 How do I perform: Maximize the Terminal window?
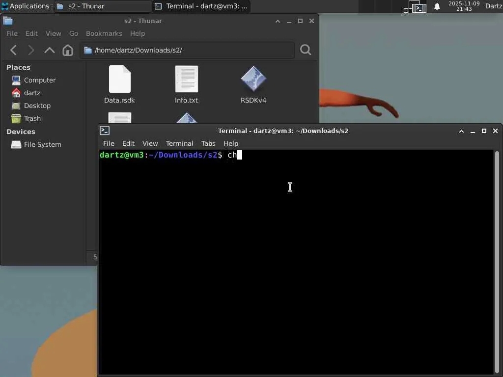[484, 131]
